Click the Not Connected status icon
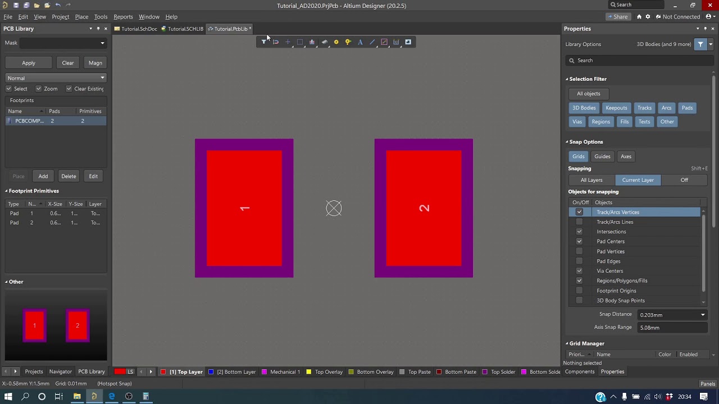 (x=658, y=17)
